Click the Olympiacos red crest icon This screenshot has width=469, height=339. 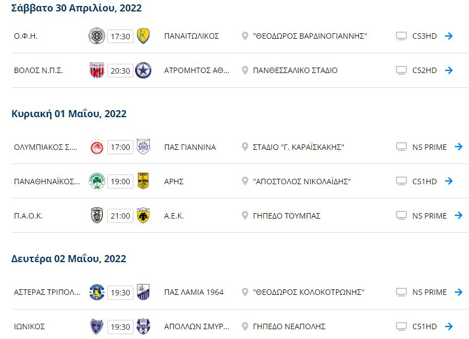point(96,147)
